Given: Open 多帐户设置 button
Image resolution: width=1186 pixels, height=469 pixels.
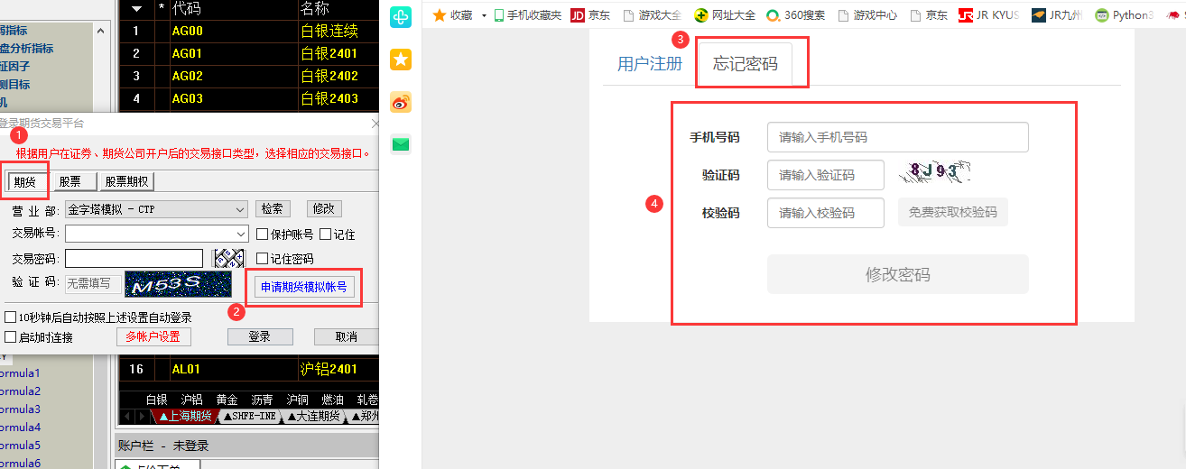Looking at the screenshot, I should 153,337.
